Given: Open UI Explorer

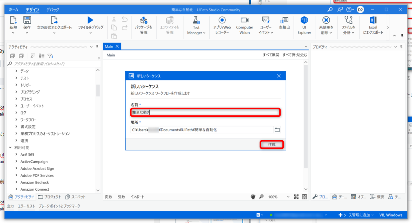Looking at the screenshot, I should tap(304, 20).
